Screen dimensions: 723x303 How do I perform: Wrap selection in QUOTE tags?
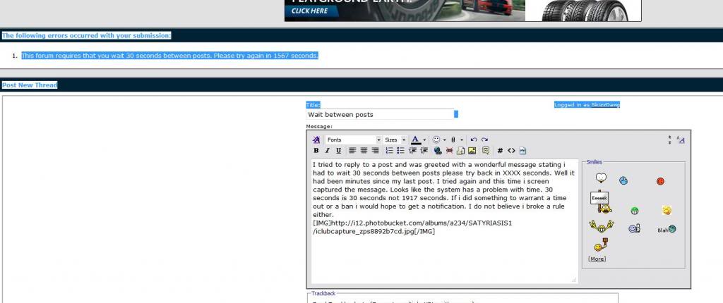[486, 151]
